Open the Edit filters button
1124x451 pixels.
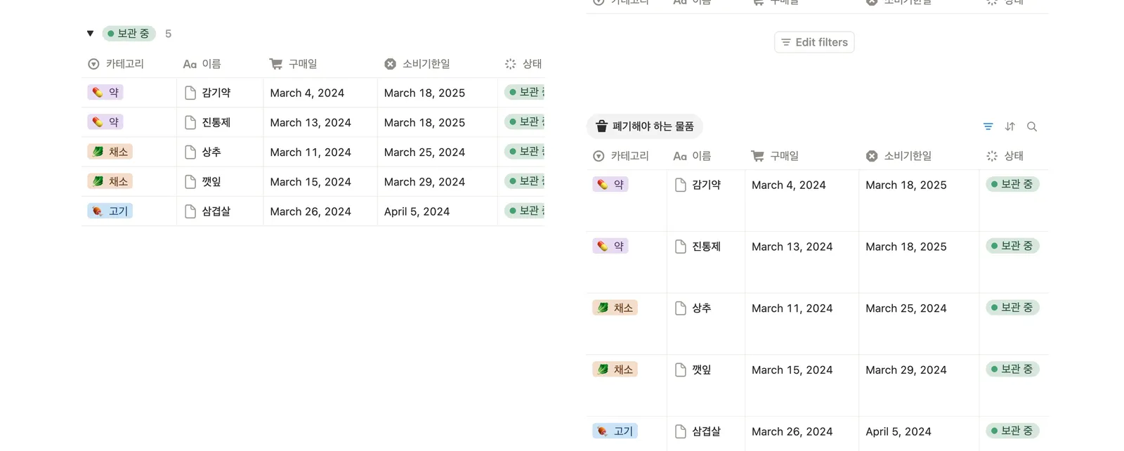814,42
